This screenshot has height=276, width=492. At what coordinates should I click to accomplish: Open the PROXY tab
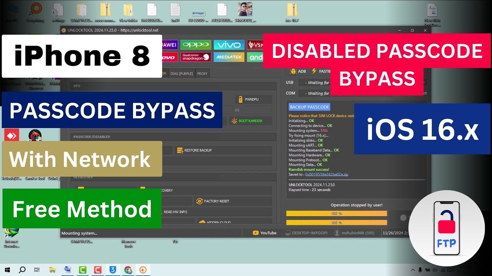click(x=202, y=73)
